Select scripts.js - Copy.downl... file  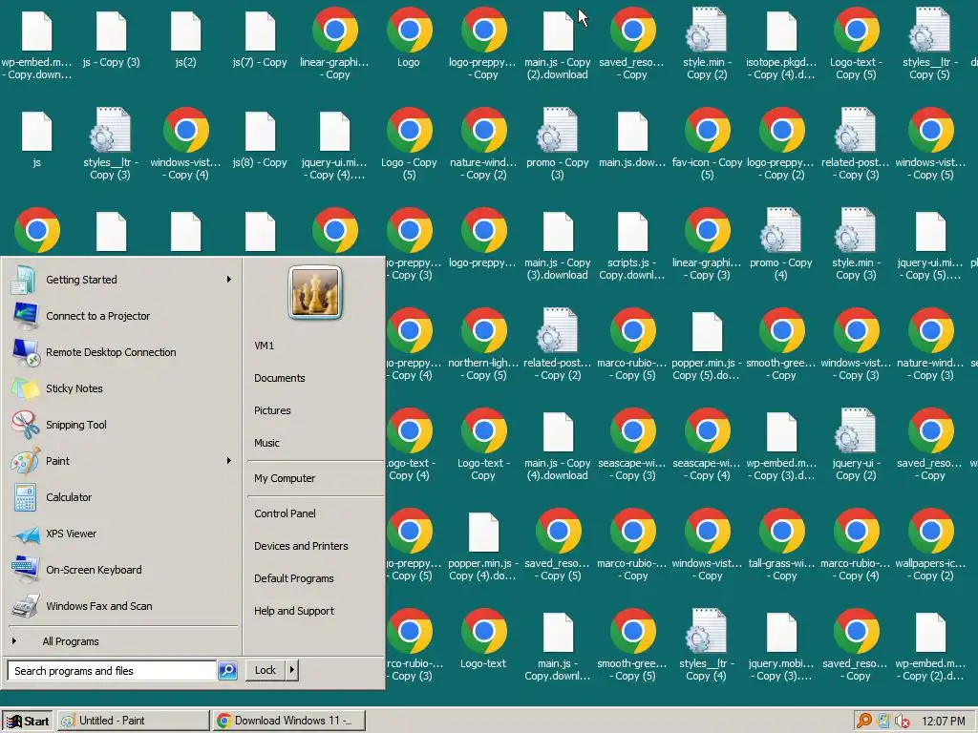pos(632,244)
